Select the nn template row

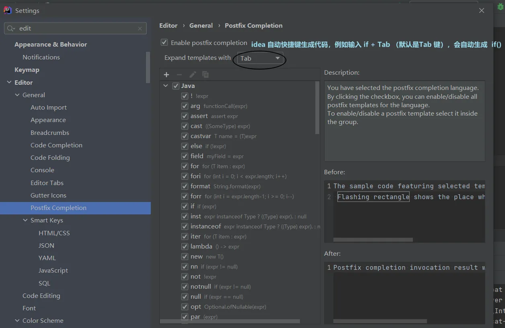(x=240, y=267)
